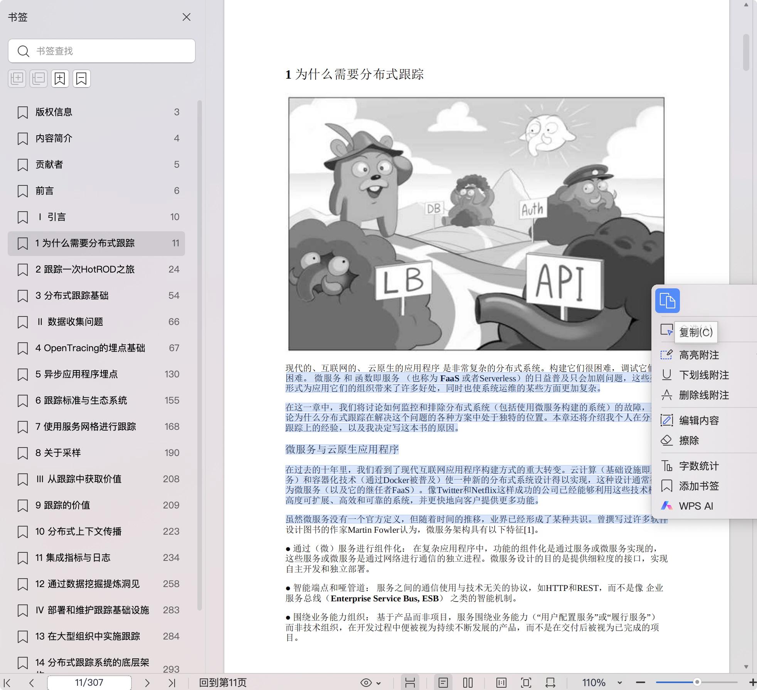
Task: Click the bookmark icon beside 8 关于采样
Action: (23, 453)
